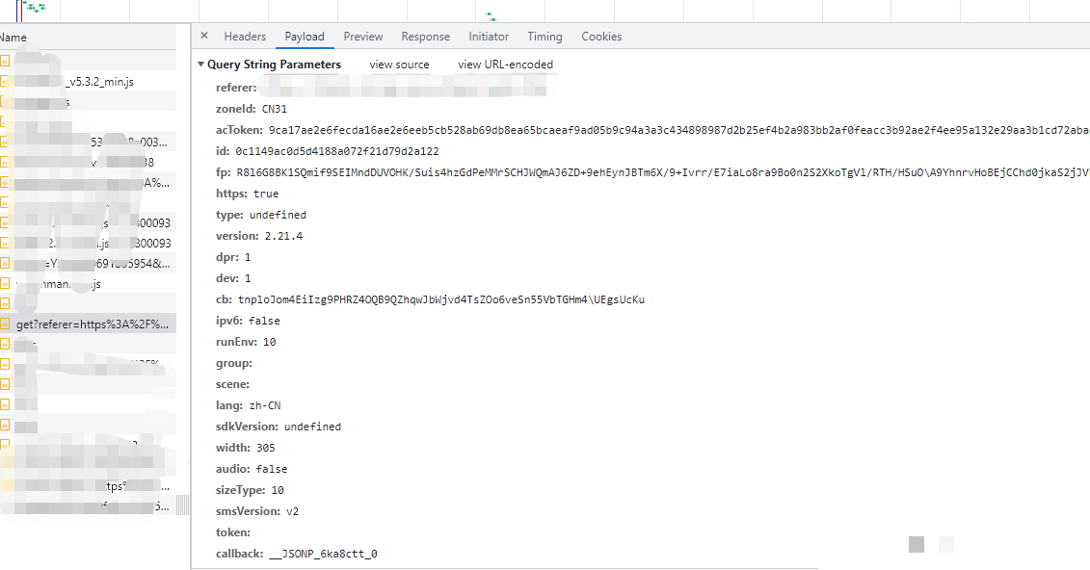Select the Payload tab
Image resolution: width=1090 pixels, height=570 pixels.
tap(305, 37)
